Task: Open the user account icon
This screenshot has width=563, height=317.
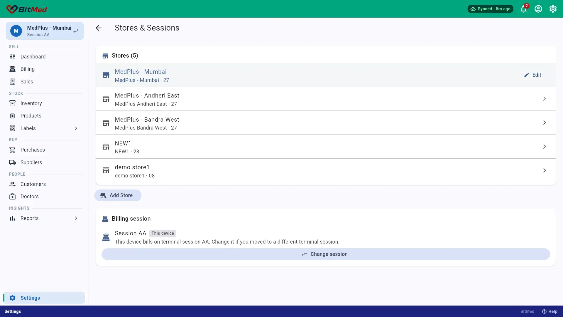Action: [x=538, y=9]
